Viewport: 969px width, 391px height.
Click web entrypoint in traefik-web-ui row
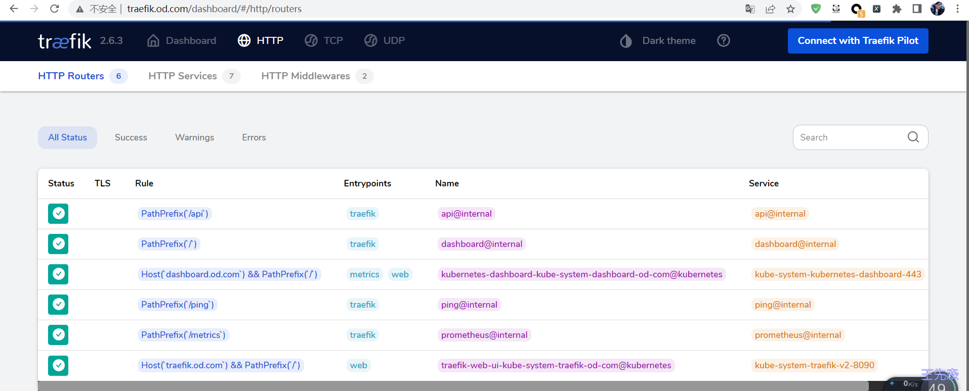(359, 365)
